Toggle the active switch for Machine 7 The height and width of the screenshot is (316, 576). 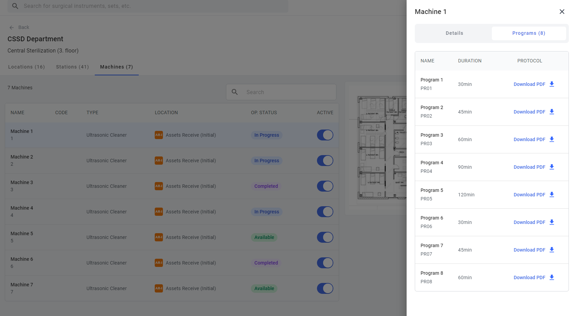[x=325, y=288]
